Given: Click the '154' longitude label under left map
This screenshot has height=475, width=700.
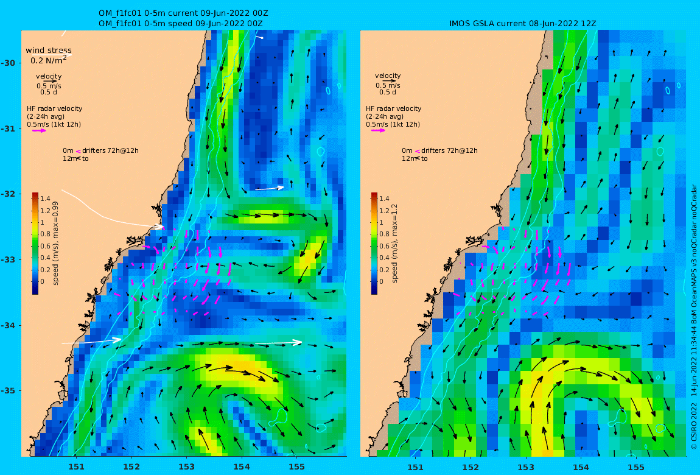Looking at the screenshot, I should 242,467.
